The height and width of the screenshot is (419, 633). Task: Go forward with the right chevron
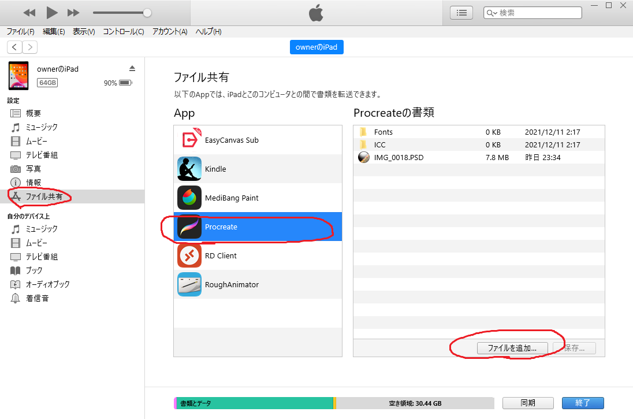tap(30, 47)
